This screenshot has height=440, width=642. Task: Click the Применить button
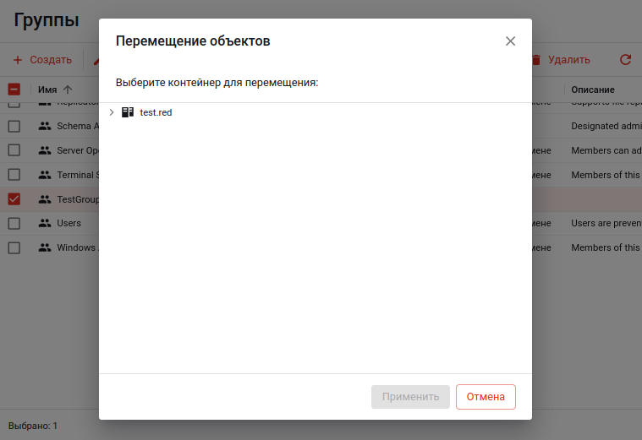pyautogui.click(x=410, y=397)
